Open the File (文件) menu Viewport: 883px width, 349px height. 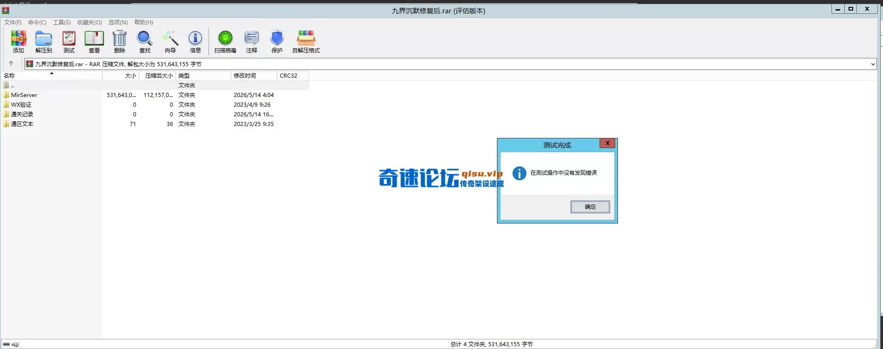coord(13,22)
